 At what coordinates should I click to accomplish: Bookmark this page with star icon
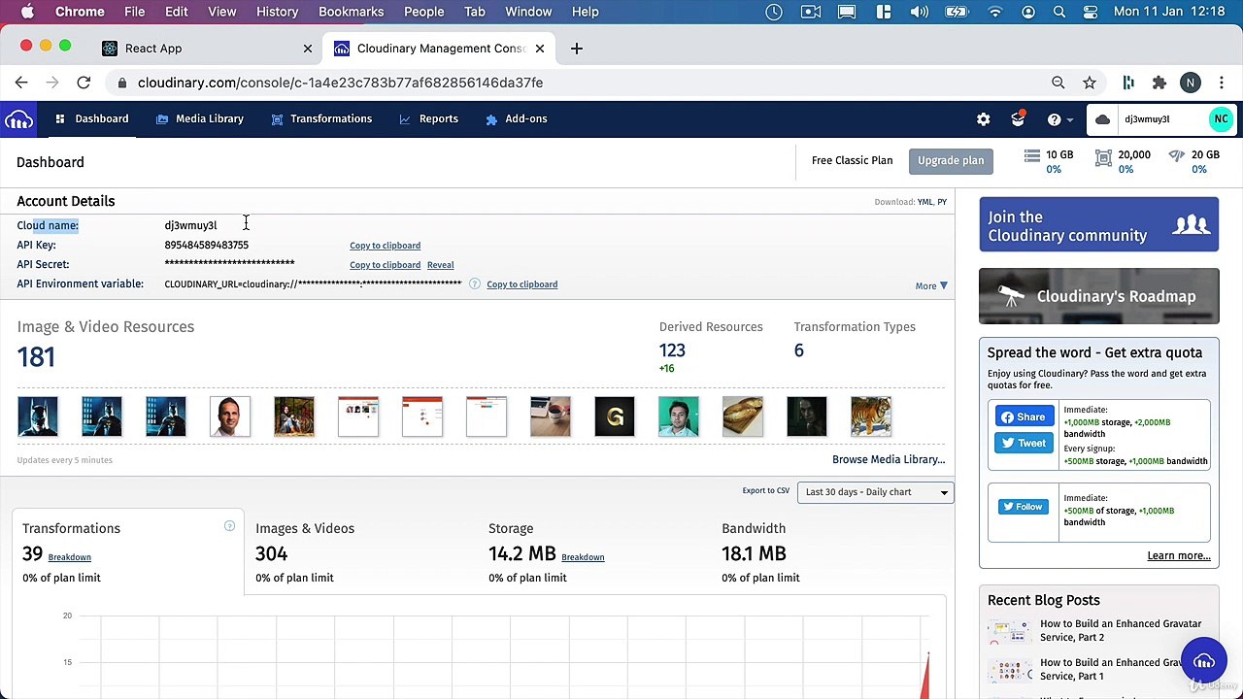(1090, 83)
